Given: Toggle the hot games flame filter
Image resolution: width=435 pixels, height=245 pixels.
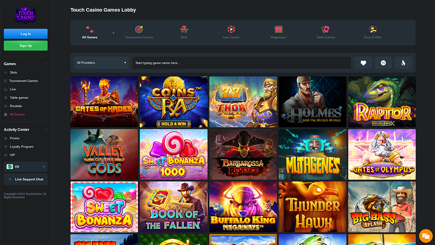Looking at the screenshot, I should [x=403, y=63].
